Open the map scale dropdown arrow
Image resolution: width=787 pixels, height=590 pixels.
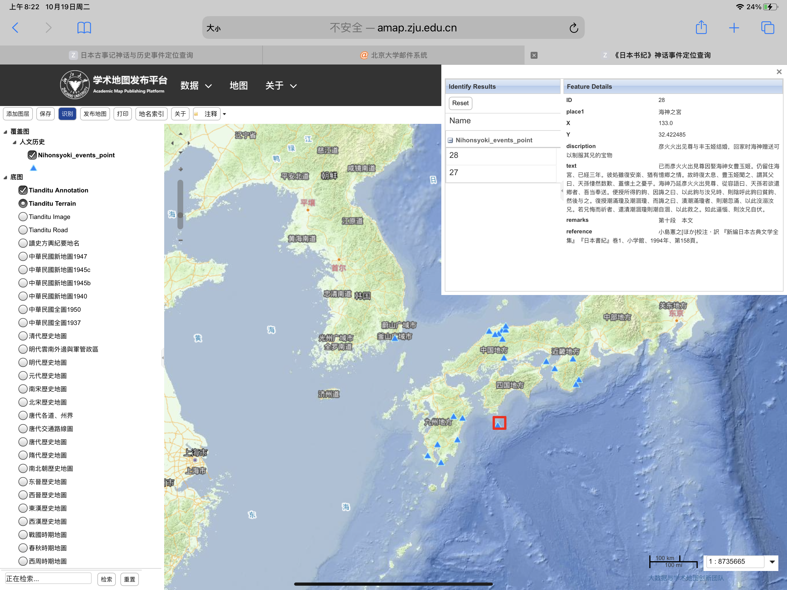click(772, 562)
